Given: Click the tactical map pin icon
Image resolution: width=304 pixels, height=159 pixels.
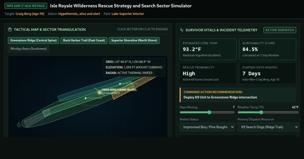Looking at the screenshot, I should tap(10, 30).
